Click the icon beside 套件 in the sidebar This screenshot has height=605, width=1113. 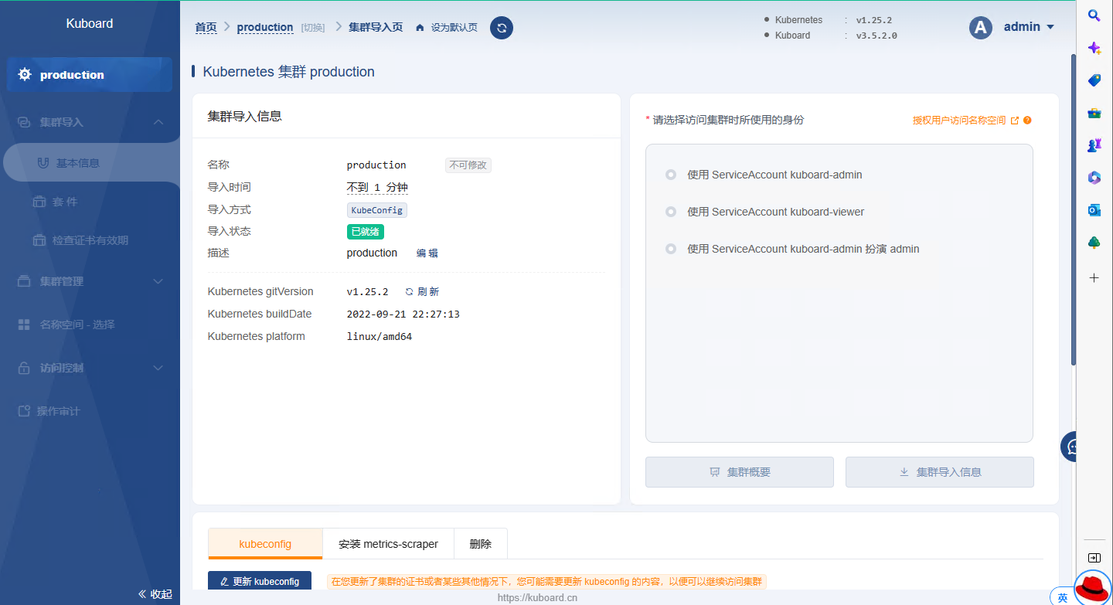pos(39,202)
